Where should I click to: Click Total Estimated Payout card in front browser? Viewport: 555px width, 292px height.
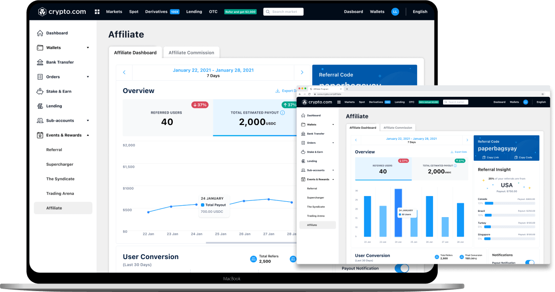point(439,169)
